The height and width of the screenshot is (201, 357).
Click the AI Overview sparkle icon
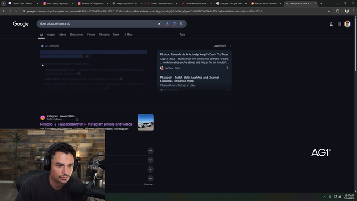[x=42, y=46]
